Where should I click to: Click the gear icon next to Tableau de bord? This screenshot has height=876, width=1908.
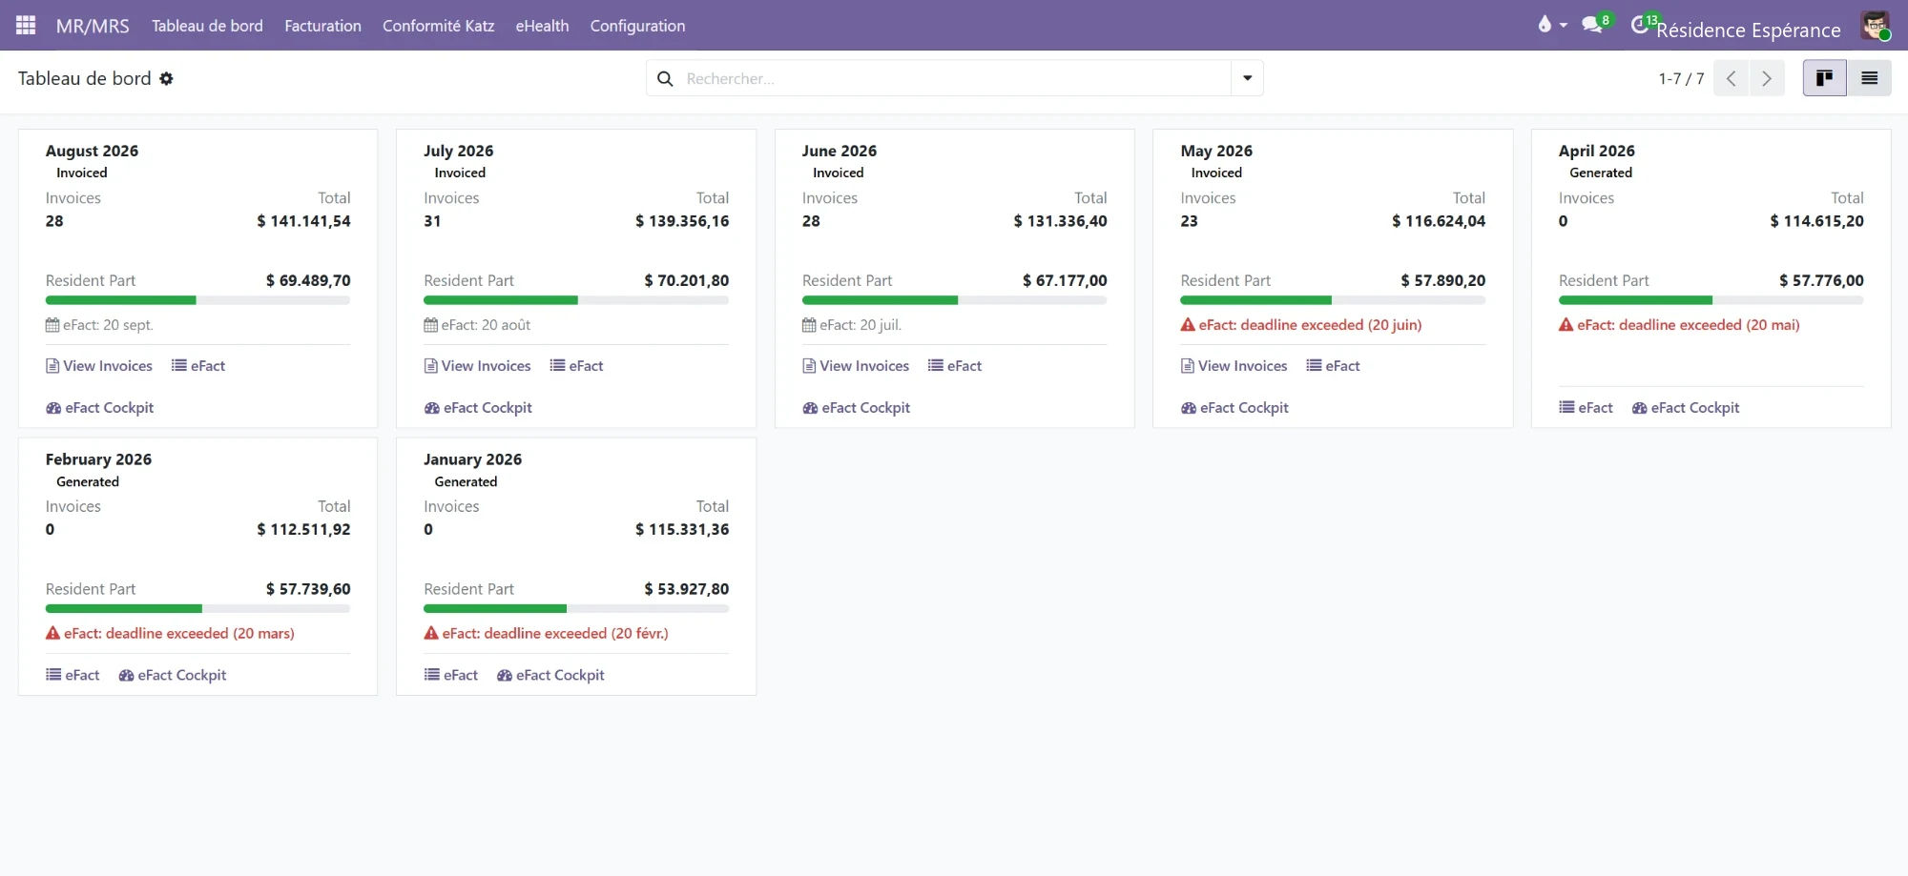point(166,79)
